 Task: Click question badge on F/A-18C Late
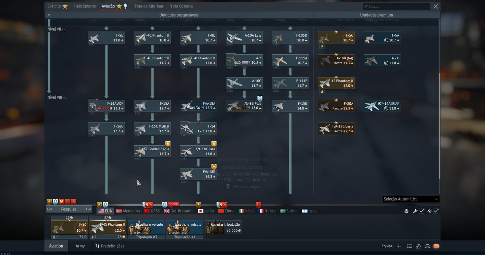tap(214, 144)
